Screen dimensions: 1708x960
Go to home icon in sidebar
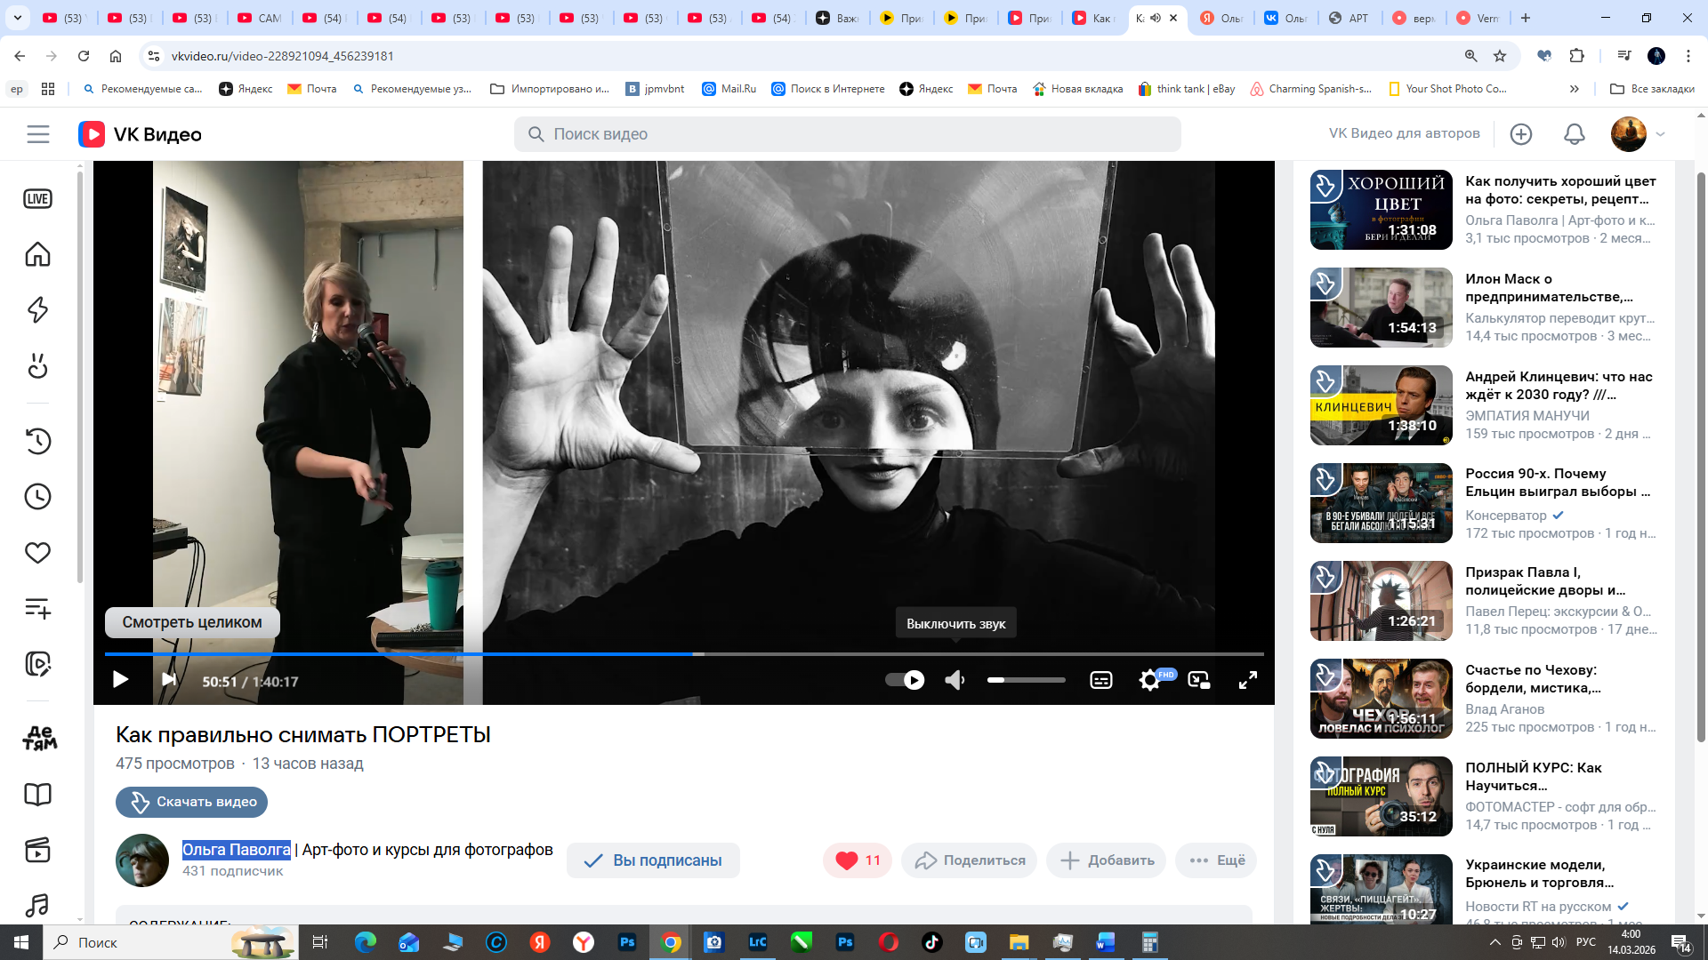37,254
